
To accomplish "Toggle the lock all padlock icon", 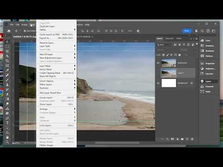I will [179, 55].
